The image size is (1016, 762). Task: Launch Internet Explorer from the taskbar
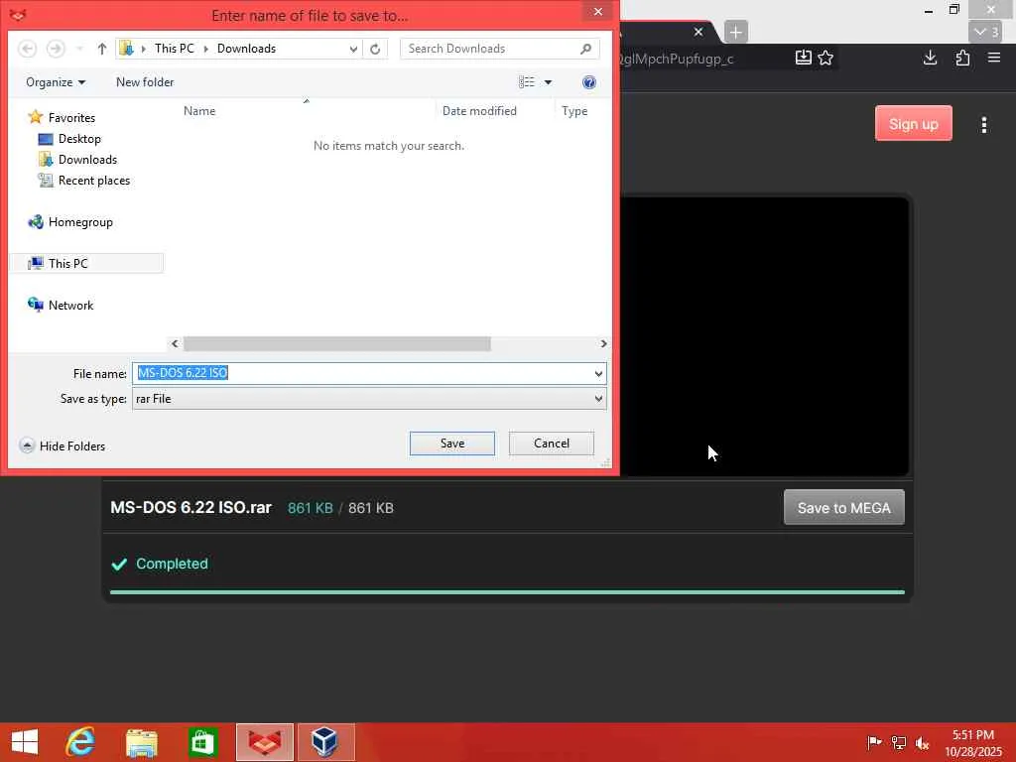coord(80,742)
